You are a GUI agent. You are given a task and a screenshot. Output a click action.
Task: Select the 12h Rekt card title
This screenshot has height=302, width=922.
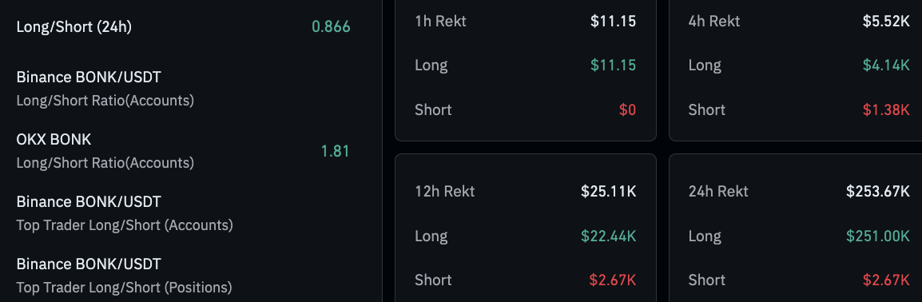(444, 191)
